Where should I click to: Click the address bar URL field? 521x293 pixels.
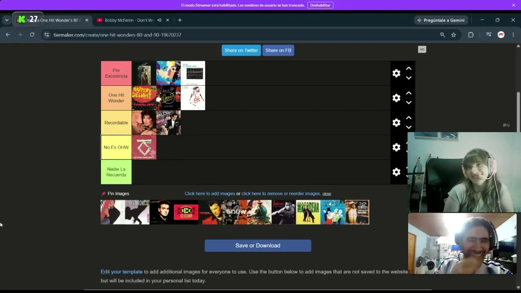tap(240, 35)
